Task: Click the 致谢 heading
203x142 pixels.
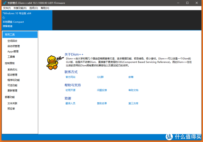Action: (68, 98)
